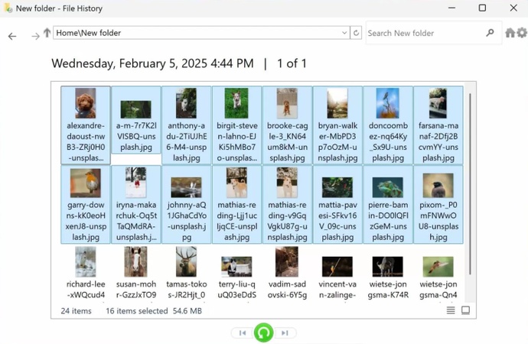The image size is (528, 344).
Task: Select richard-lee-xWQcud4 image
Action: tap(86, 273)
